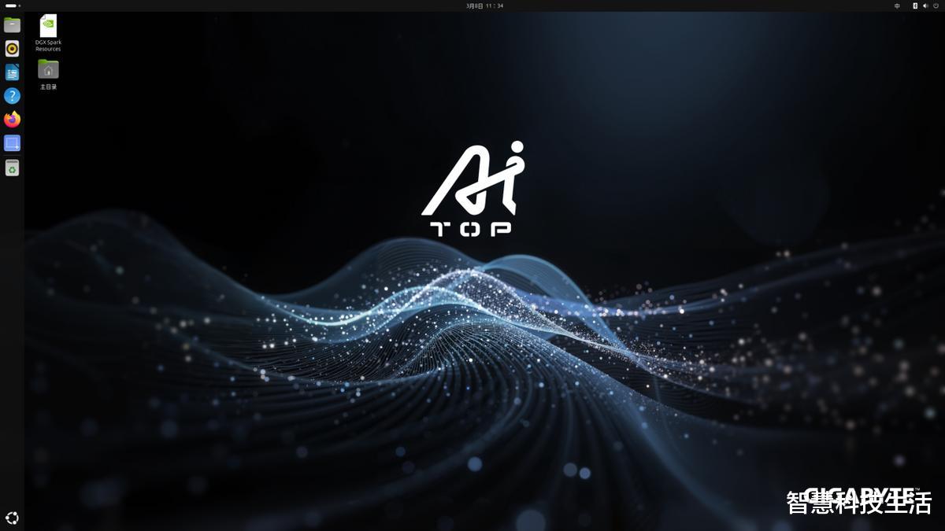Image resolution: width=945 pixels, height=531 pixels.
Task: Open the clock and calendar menu
Action: (x=484, y=6)
